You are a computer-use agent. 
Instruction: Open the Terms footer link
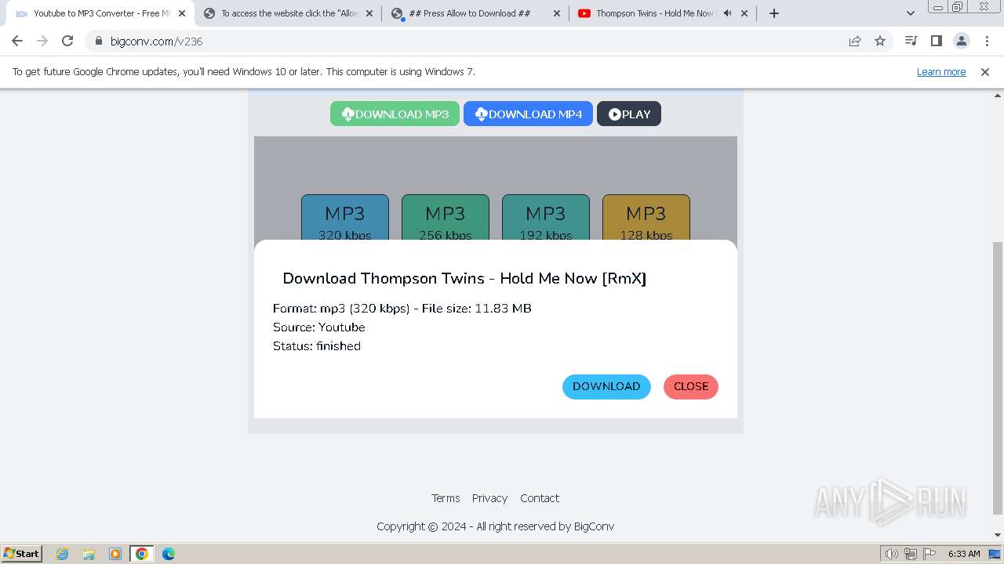446,498
